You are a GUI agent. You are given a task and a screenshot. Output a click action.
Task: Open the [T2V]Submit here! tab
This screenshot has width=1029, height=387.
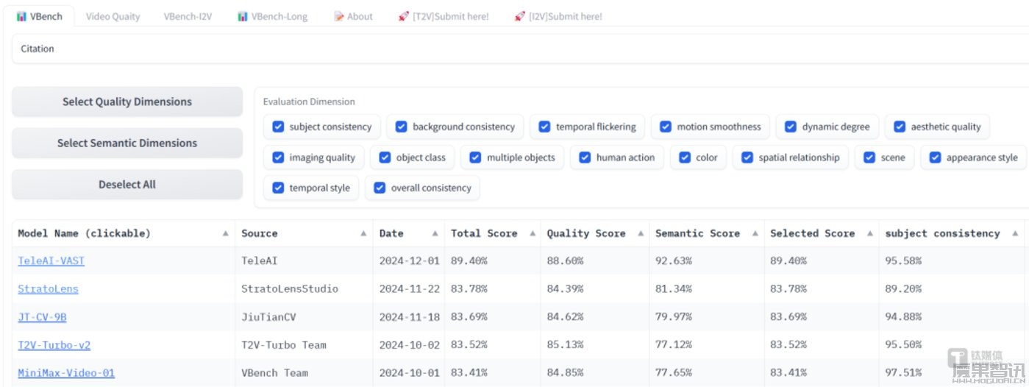point(443,16)
